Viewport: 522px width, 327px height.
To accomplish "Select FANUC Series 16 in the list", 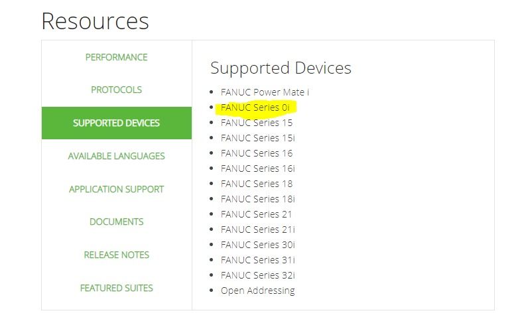I will [x=256, y=153].
